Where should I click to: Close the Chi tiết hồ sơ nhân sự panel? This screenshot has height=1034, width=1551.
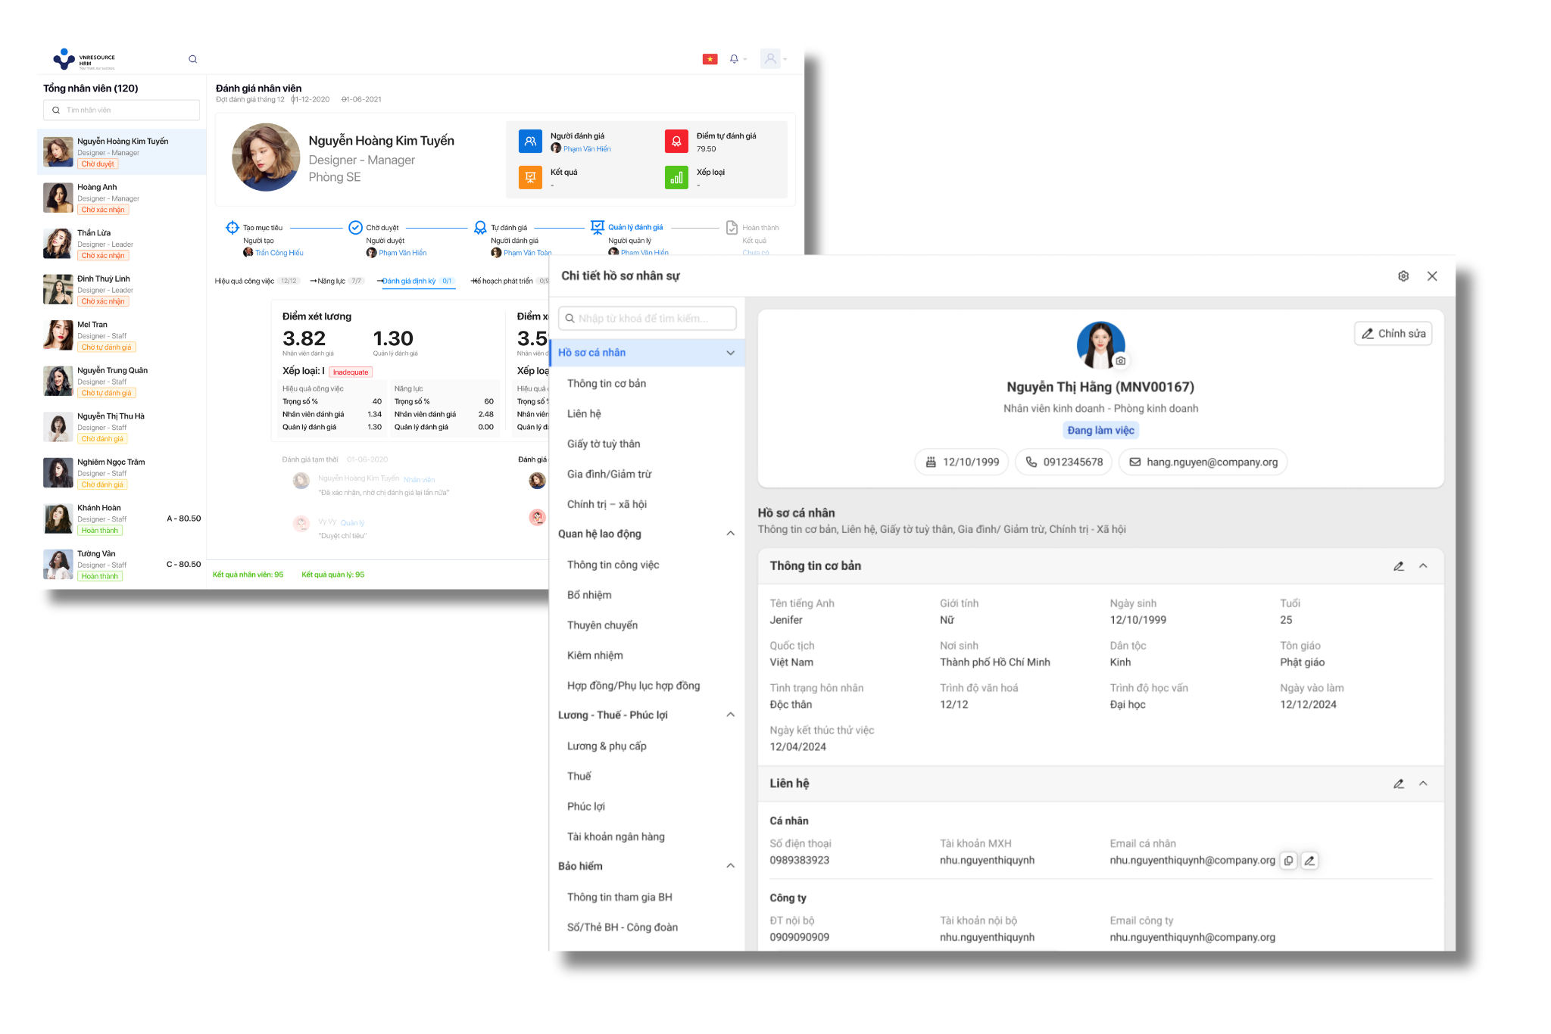tap(1432, 276)
